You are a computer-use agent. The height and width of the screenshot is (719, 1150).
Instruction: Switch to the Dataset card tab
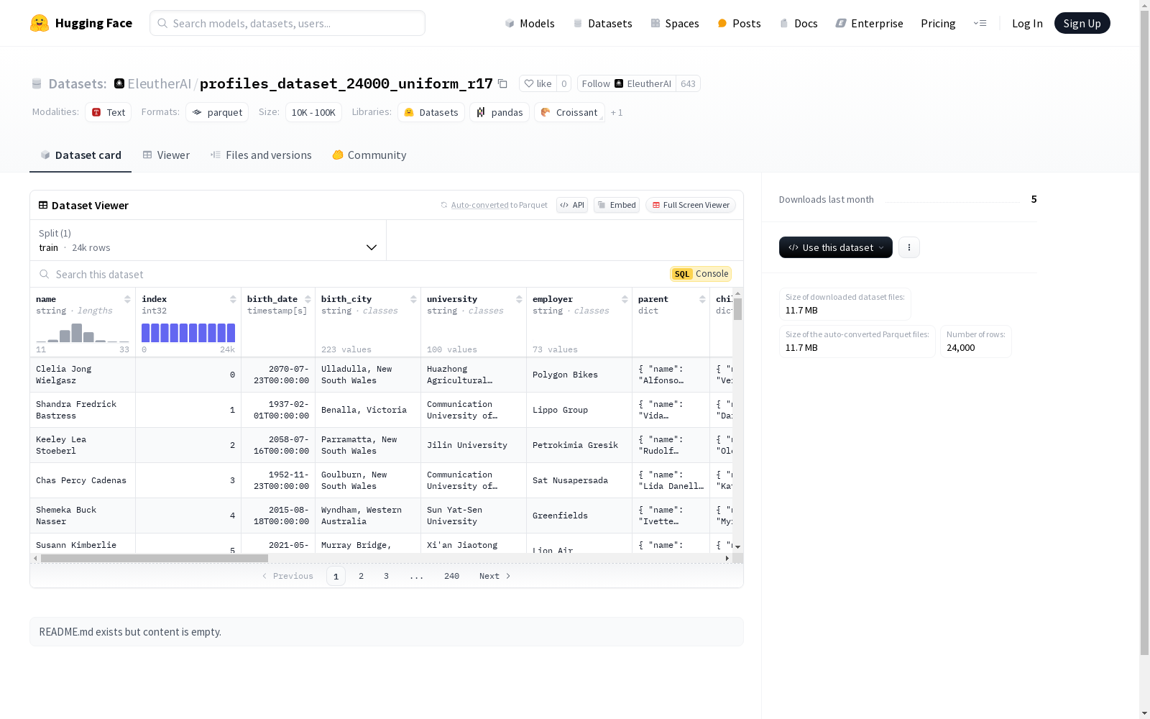tap(80, 155)
